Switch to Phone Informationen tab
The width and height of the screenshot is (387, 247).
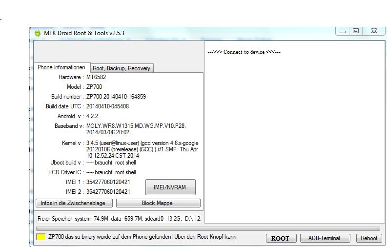click(x=61, y=67)
